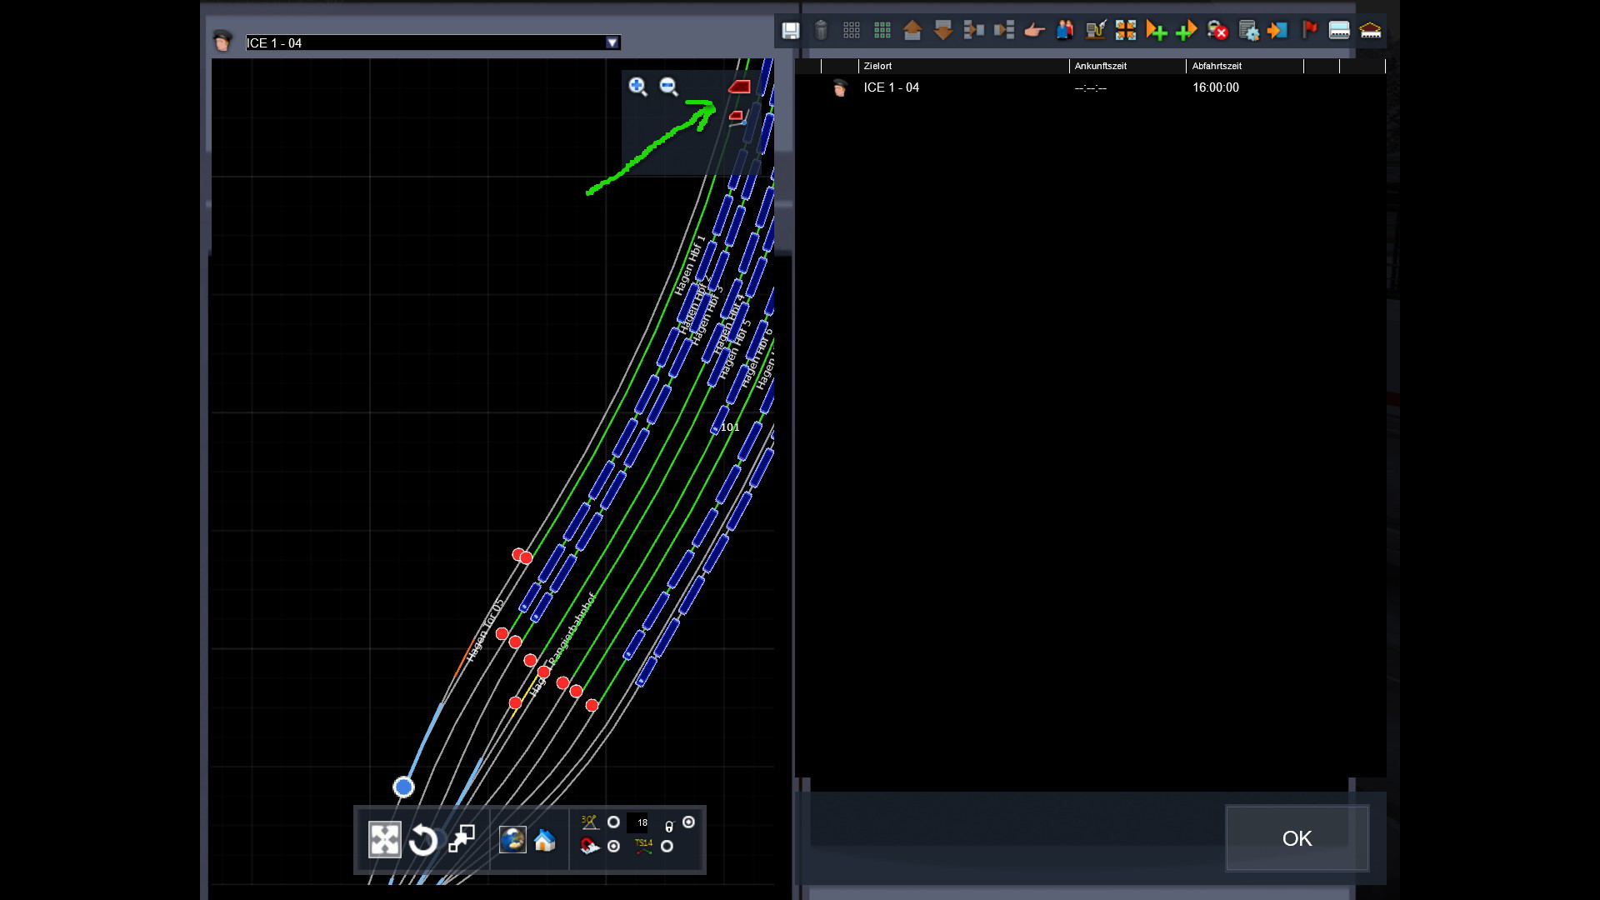
Task: Click the pointing hand icon
Action: coord(1034,31)
